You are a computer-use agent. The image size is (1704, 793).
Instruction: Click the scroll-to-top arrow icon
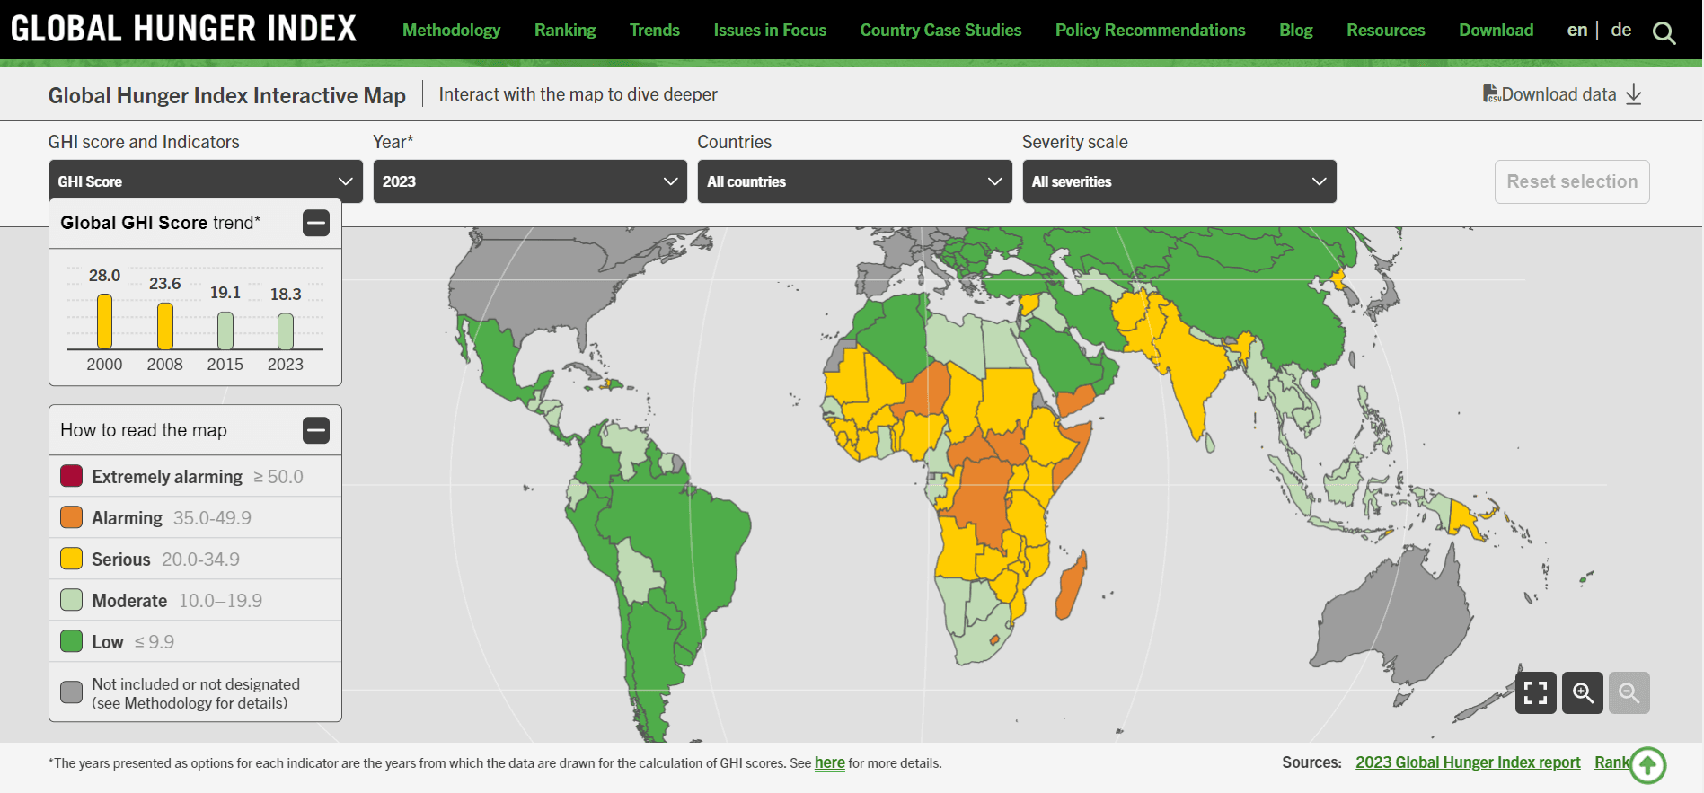1647,765
